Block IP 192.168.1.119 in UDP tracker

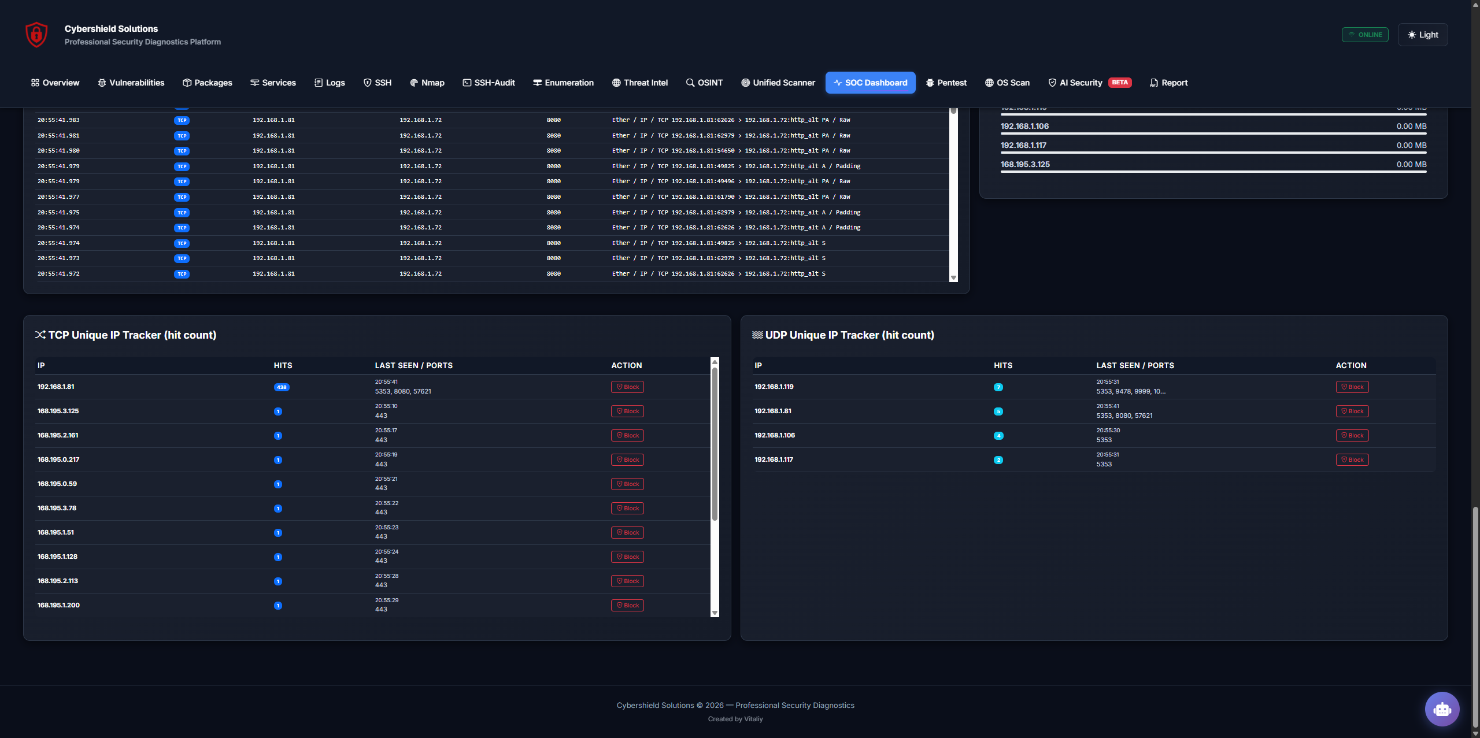tap(1352, 387)
